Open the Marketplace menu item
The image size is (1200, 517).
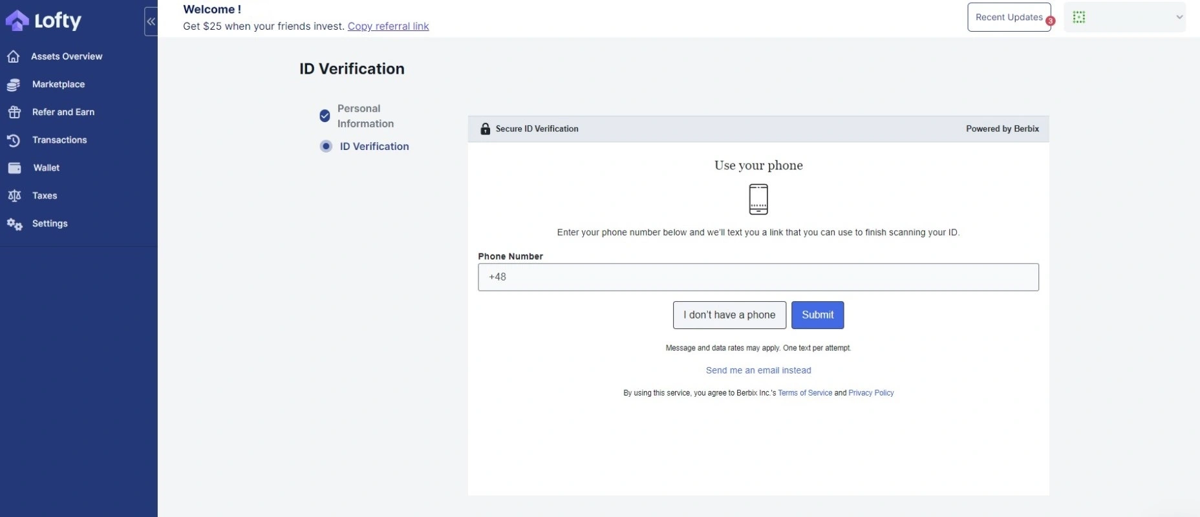pos(58,85)
